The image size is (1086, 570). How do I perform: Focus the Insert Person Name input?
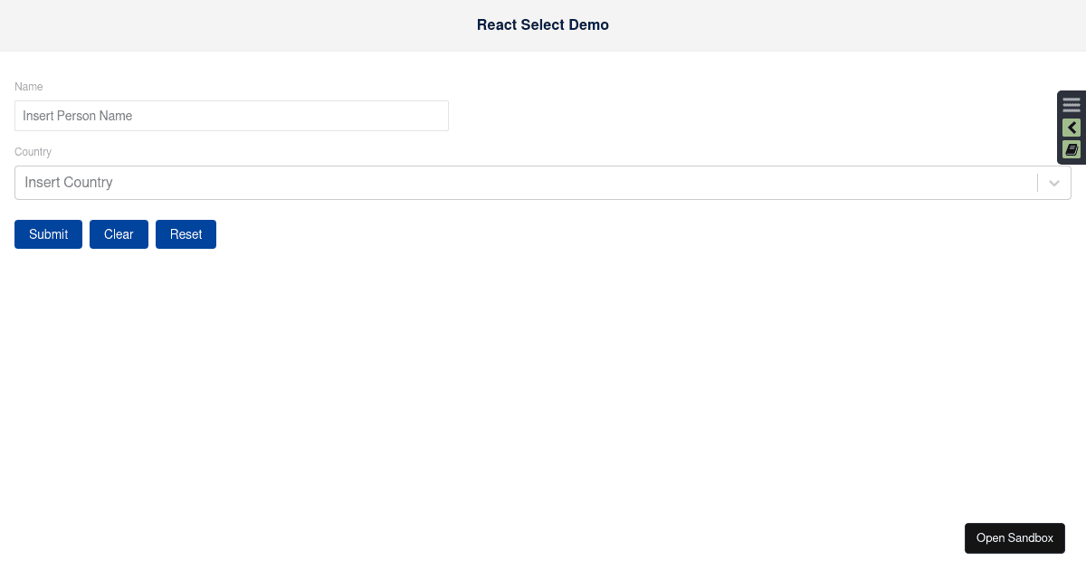coord(231,116)
